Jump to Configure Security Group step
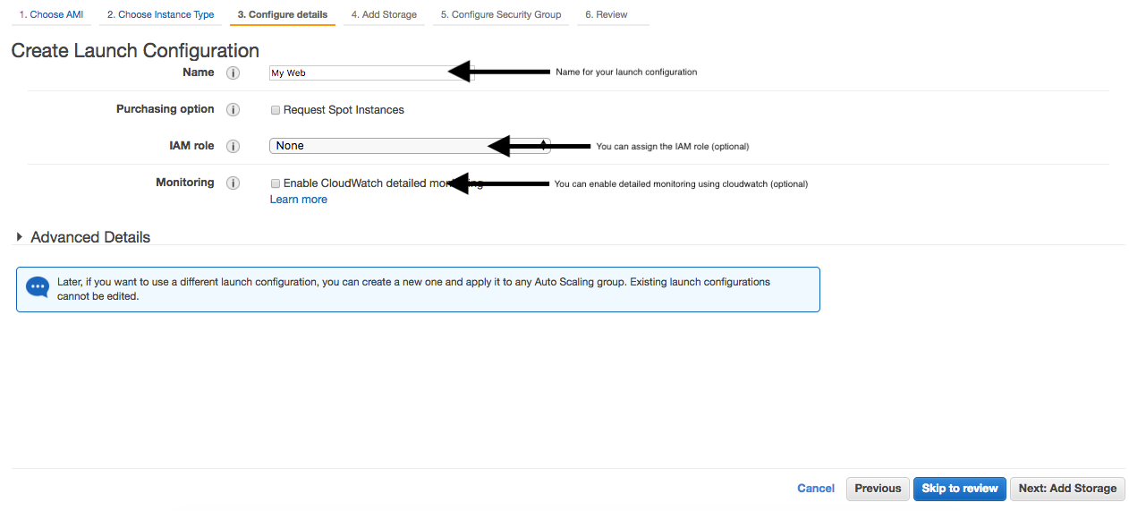This screenshot has height=511, width=1129. pos(500,15)
